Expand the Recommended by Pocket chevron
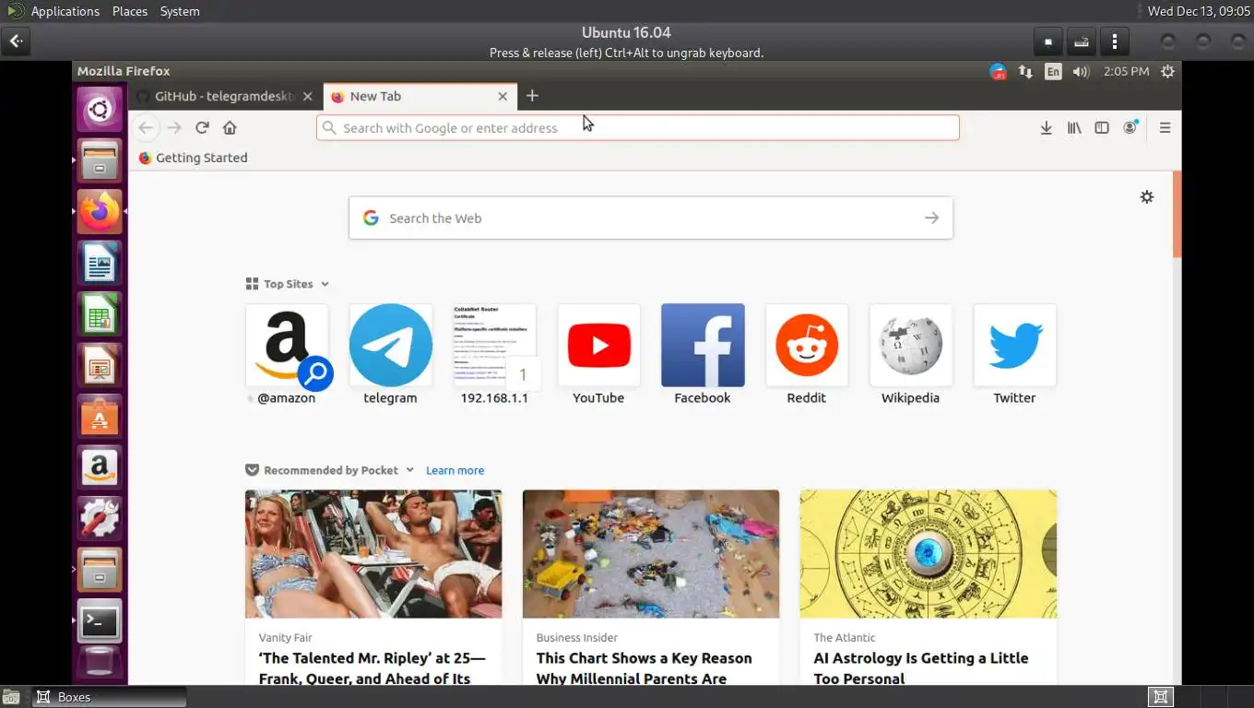This screenshot has height=708, width=1254. click(x=409, y=470)
